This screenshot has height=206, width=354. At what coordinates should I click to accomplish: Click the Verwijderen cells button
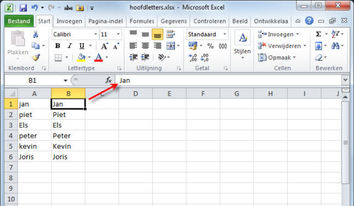click(x=282, y=46)
